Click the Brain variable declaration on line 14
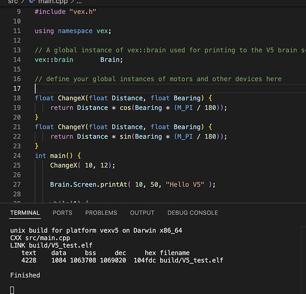306x294 pixels. pos(109,59)
